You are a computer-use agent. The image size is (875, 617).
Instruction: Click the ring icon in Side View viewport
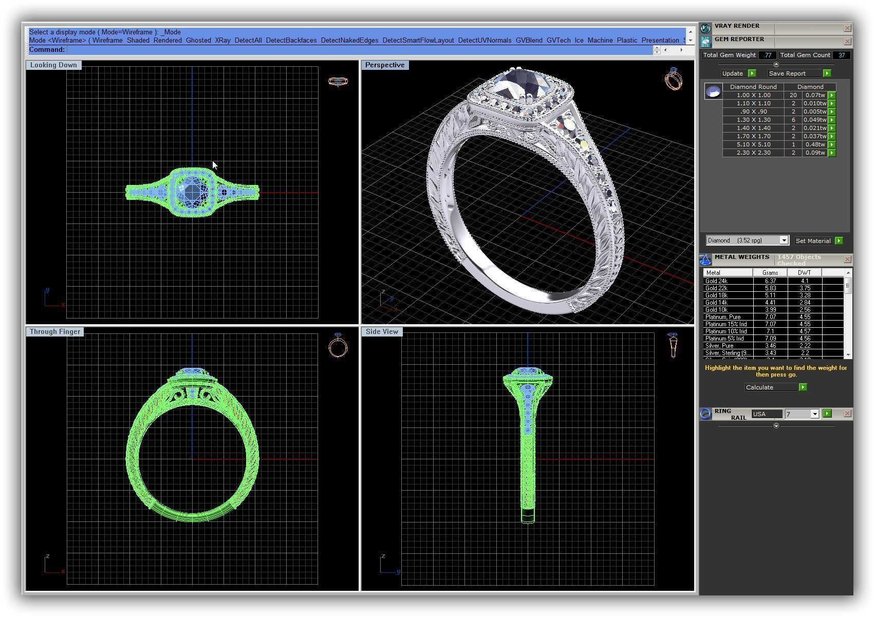(673, 345)
